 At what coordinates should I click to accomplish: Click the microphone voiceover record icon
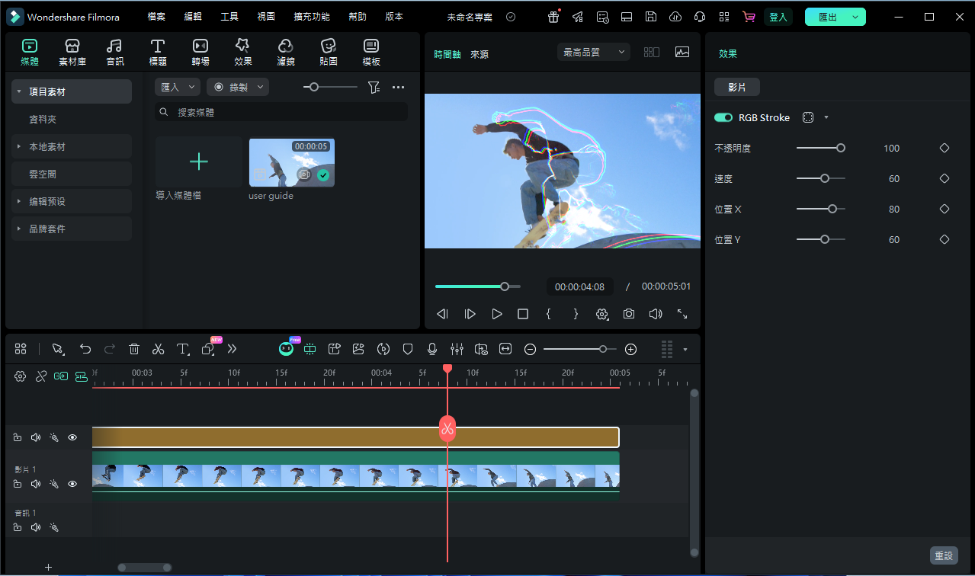point(432,349)
